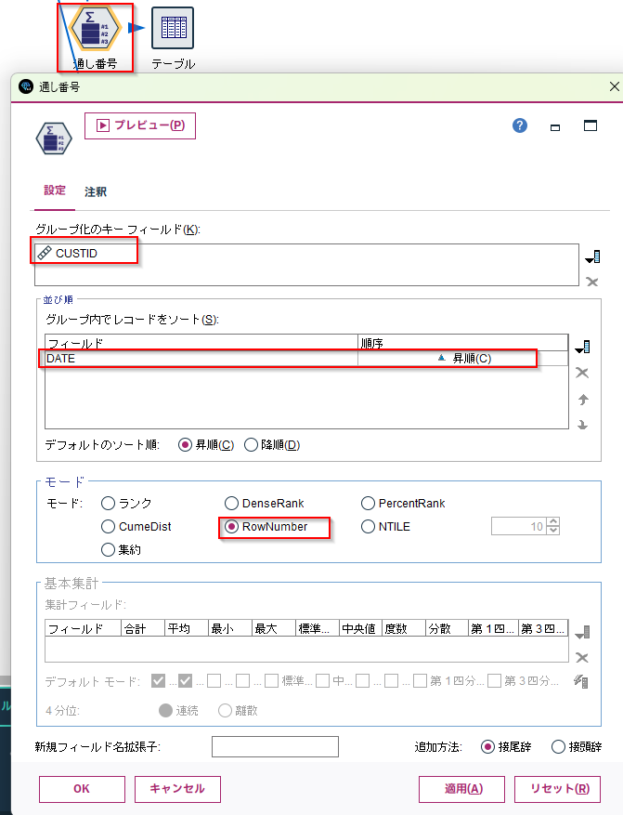Click the node icon in dialog header
Image resolution: width=623 pixels, height=815 pixels.
coord(54,138)
